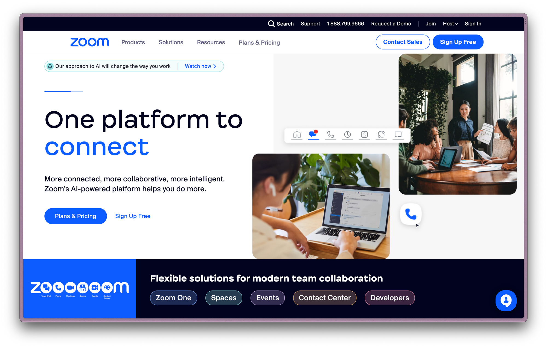
Task: Click the Sign Up Free button
Action: pyautogui.click(x=458, y=42)
